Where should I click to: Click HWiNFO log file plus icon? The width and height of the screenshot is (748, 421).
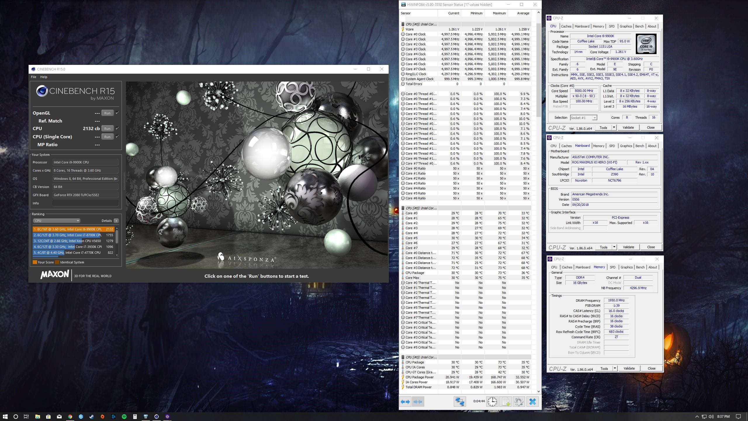[x=506, y=401]
